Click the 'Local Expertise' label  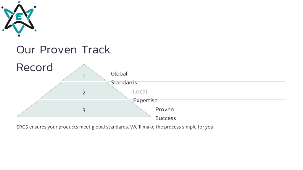point(145,96)
